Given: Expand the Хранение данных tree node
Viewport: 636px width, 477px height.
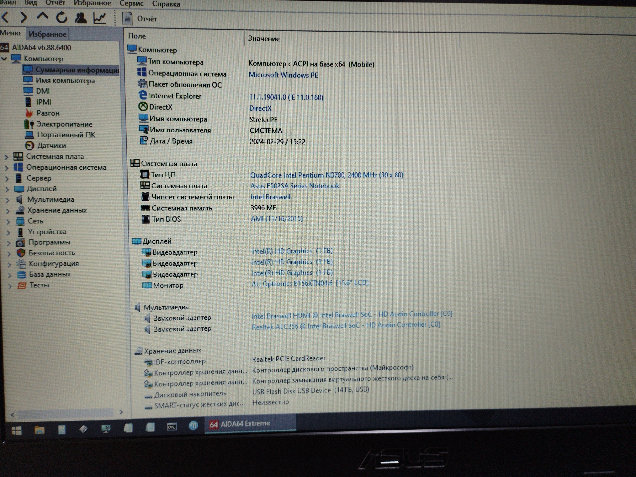Looking at the screenshot, I should [x=8, y=211].
